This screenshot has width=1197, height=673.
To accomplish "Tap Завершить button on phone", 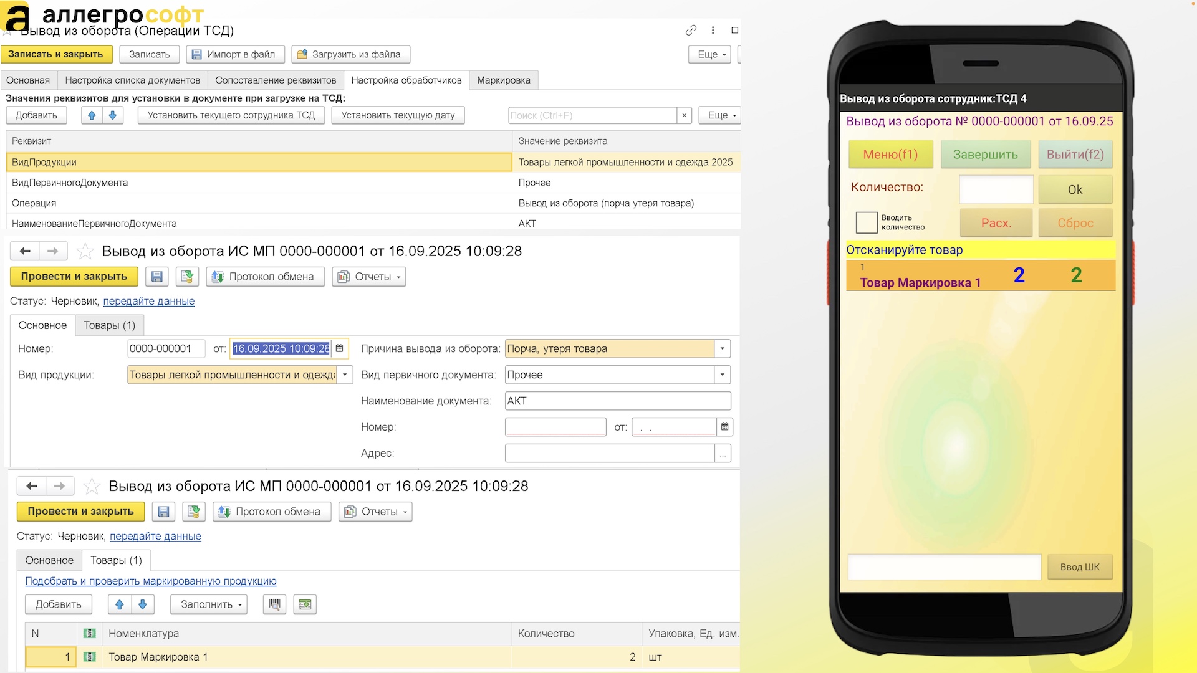I will tap(985, 155).
